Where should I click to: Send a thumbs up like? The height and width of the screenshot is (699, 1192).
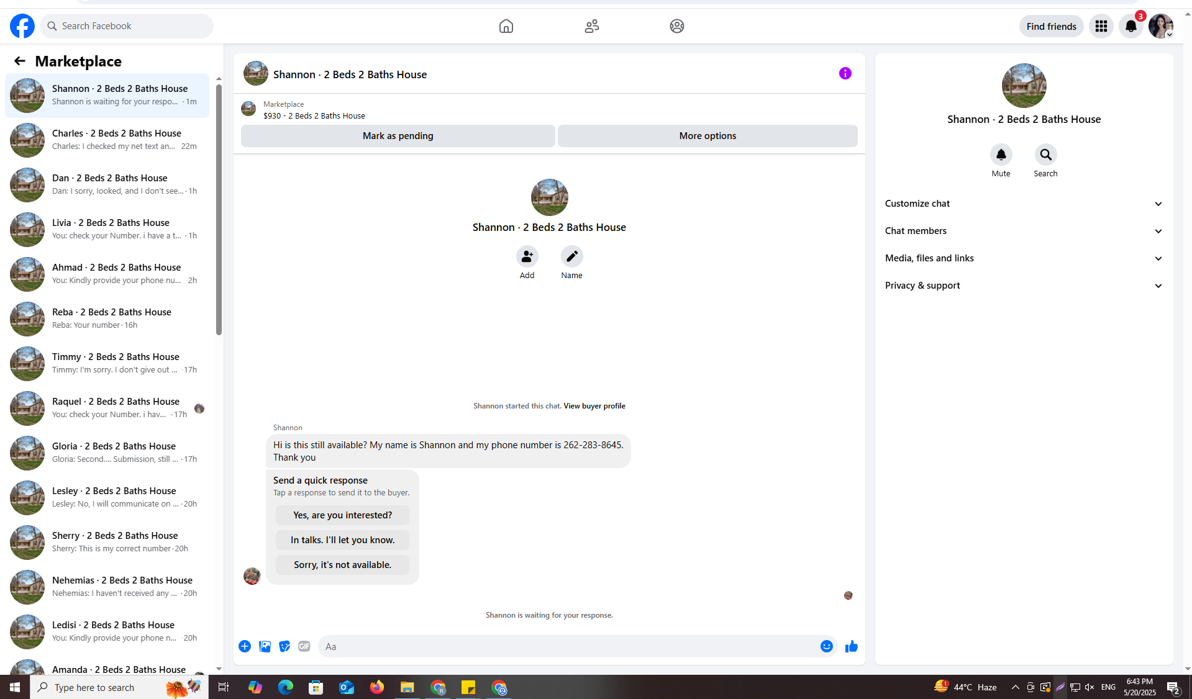(x=851, y=646)
